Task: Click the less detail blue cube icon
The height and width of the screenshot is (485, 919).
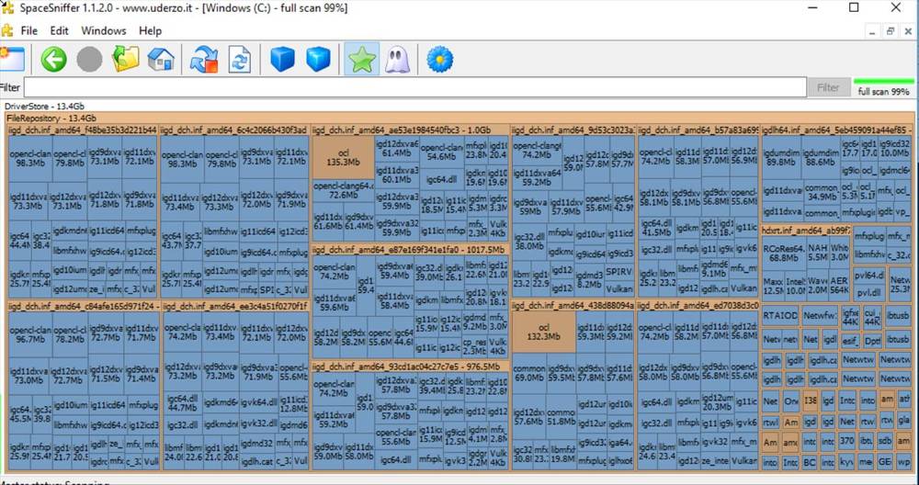Action: click(282, 60)
